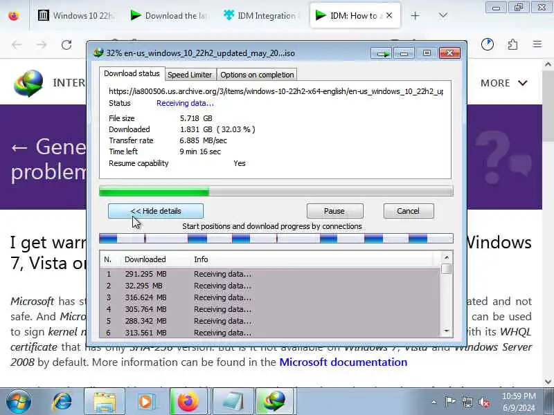The width and height of the screenshot is (554, 415).
Task: Open the Firefox hamburger menu
Action: point(537,44)
